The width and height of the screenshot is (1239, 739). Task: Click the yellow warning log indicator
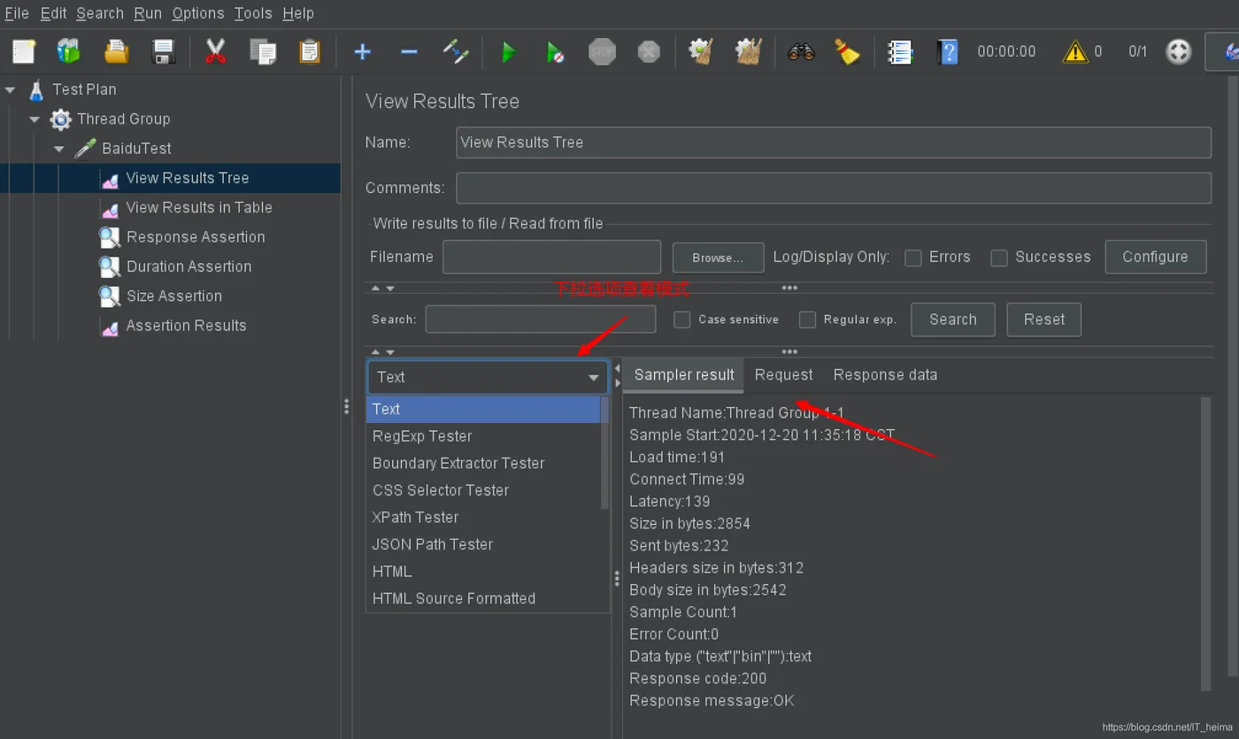click(1074, 51)
